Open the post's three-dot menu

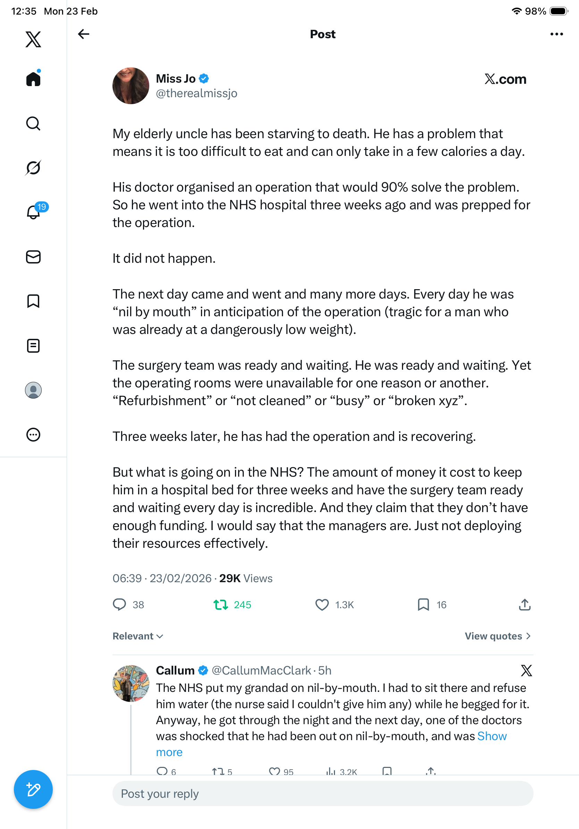556,34
